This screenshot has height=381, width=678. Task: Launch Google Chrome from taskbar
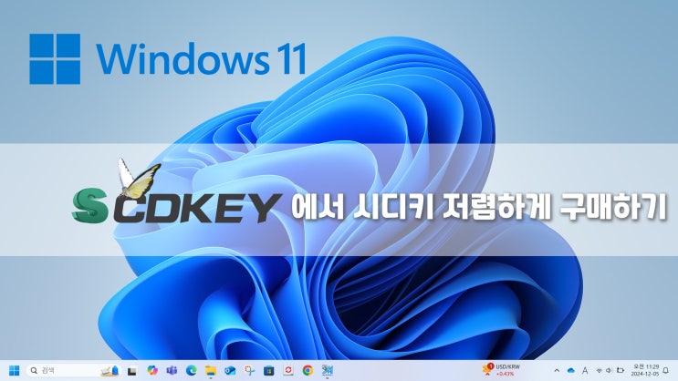(x=308, y=371)
